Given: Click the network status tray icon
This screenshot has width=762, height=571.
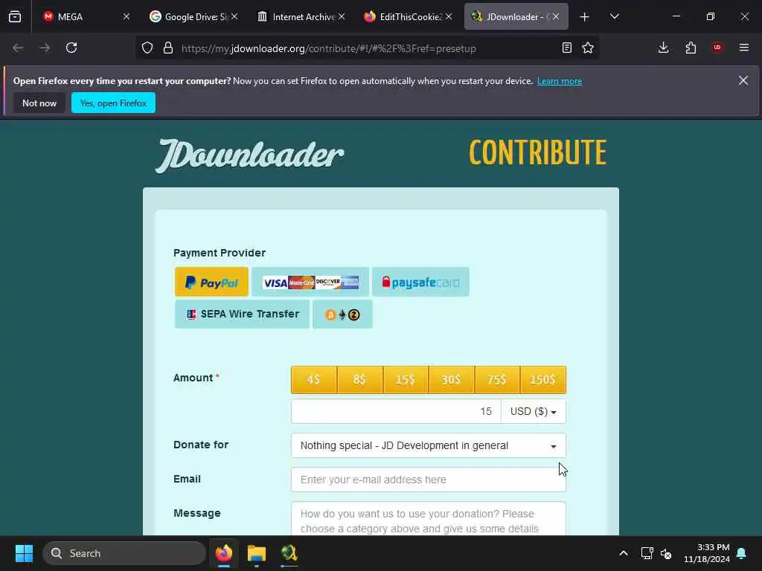Looking at the screenshot, I should tap(647, 553).
